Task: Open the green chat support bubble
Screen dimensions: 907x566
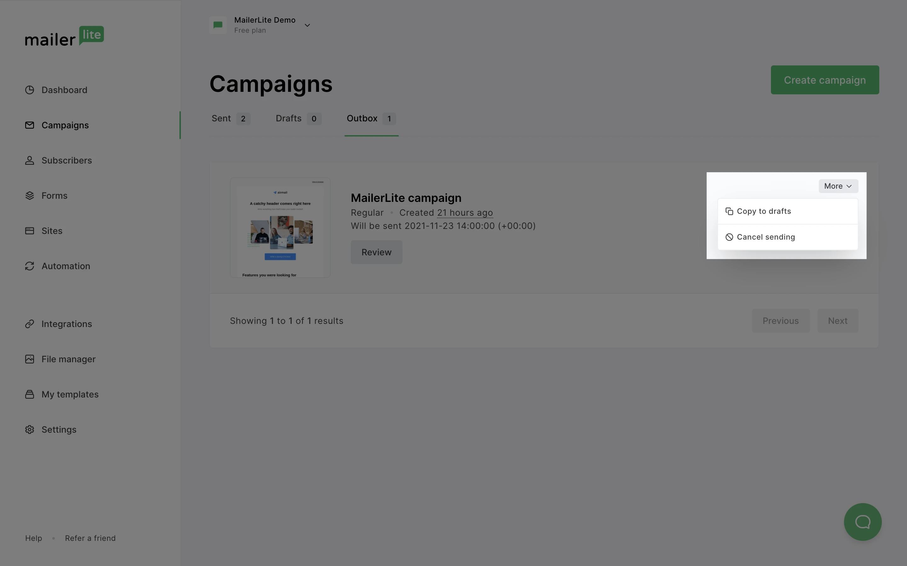Action: (x=862, y=521)
